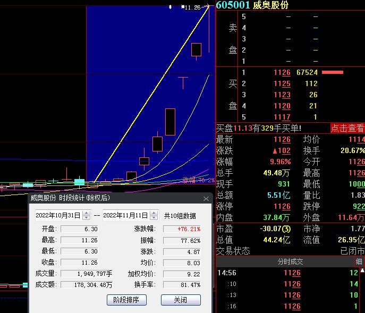Click the start date field 2022年10月31日
This screenshot has width=365, height=313.
click(x=58, y=216)
